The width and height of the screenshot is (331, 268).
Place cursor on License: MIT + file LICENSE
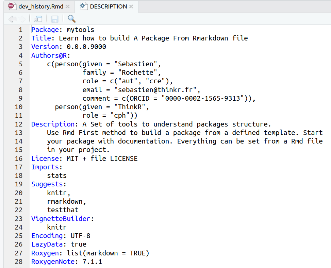[84, 158]
